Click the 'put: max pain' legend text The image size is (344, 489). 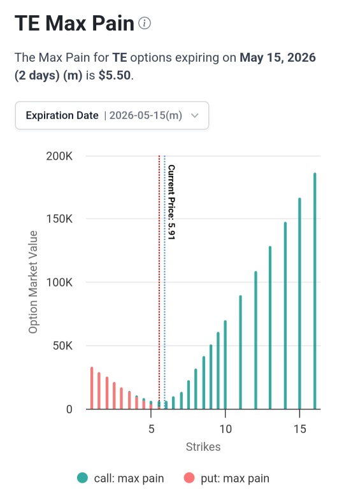[x=235, y=478]
